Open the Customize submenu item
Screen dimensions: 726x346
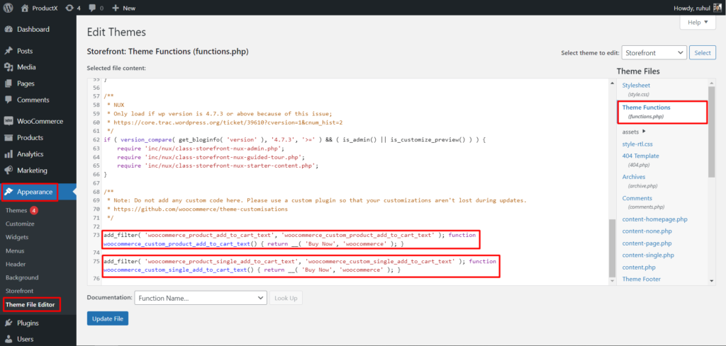20,224
